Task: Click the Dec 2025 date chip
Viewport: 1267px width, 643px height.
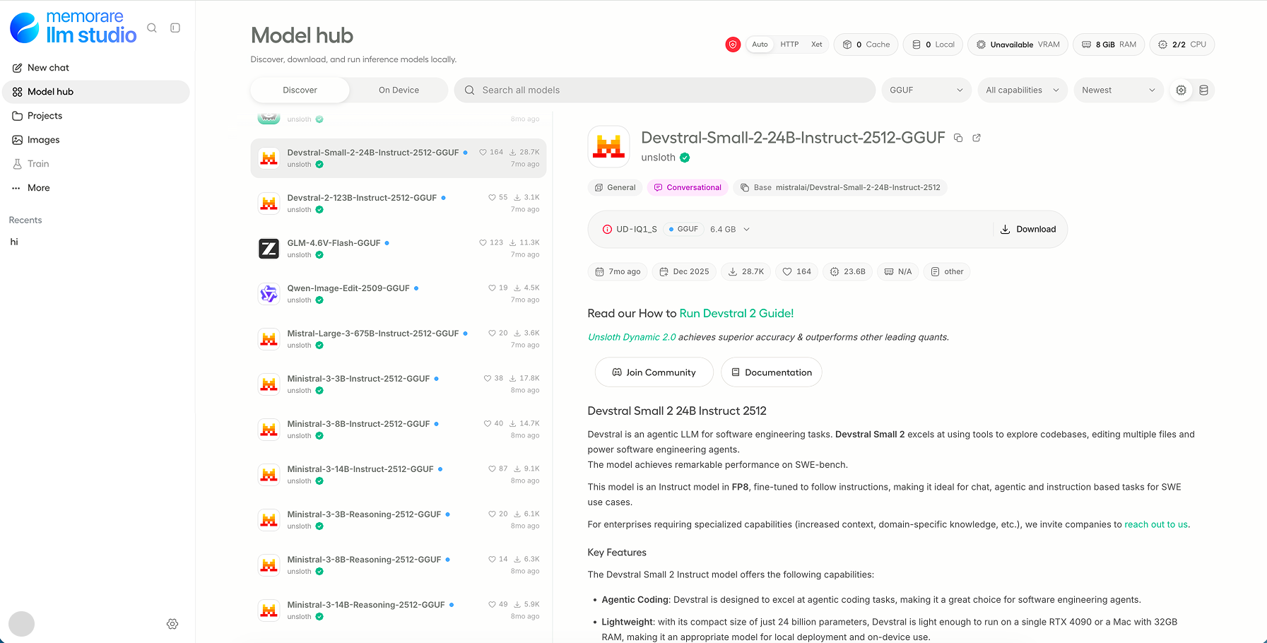Action: coord(684,272)
